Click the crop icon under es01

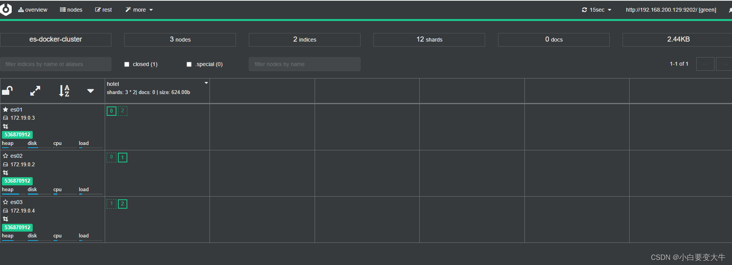[x=5, y=126]
